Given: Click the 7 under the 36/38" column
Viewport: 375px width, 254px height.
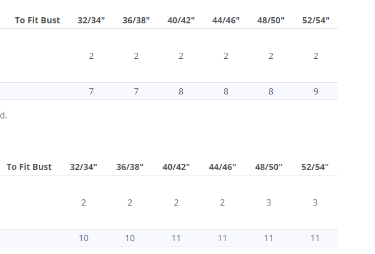Looking at the screenshot, I should [136, 91].
